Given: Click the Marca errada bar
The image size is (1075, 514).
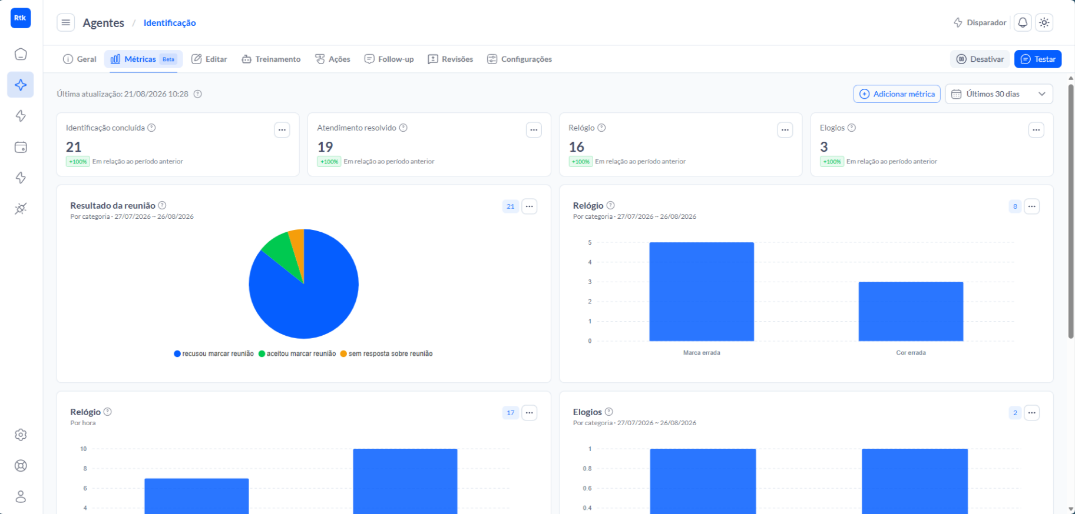Looking at the screenshot, I should tap(702, 292).
